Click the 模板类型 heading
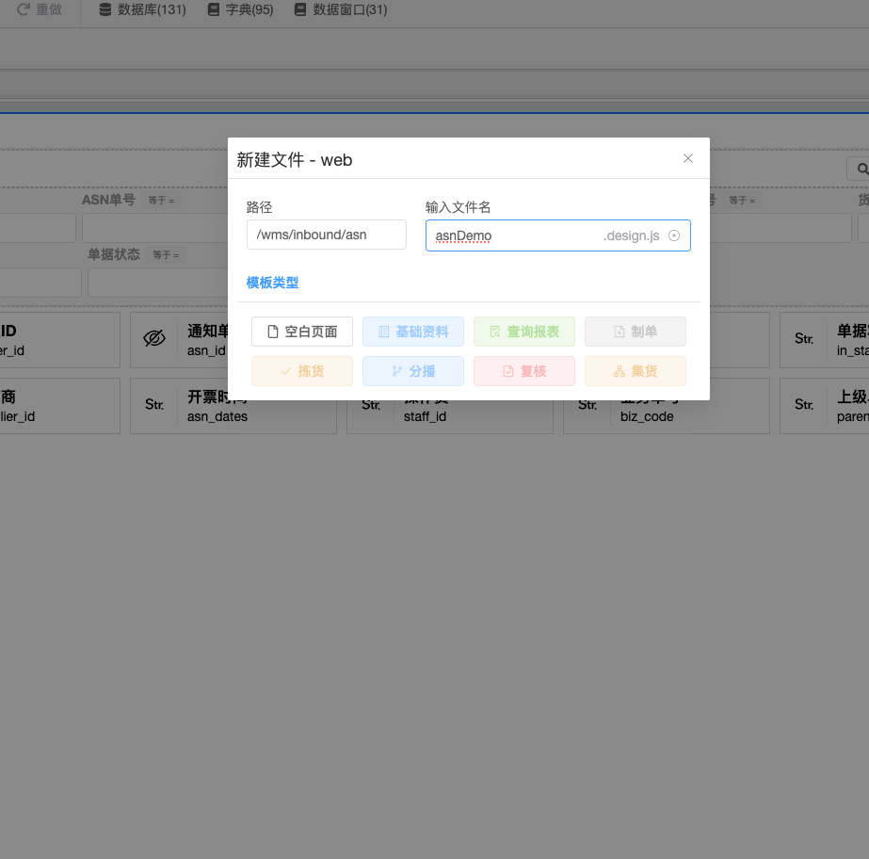869x859 pixels. point(272,283)
